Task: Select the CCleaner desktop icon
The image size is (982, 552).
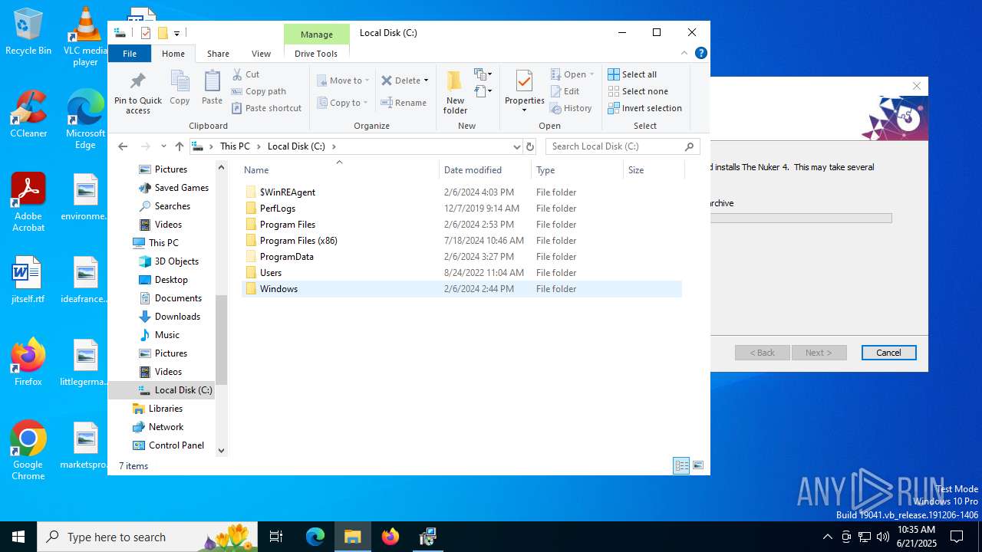Action: [28, 114]
